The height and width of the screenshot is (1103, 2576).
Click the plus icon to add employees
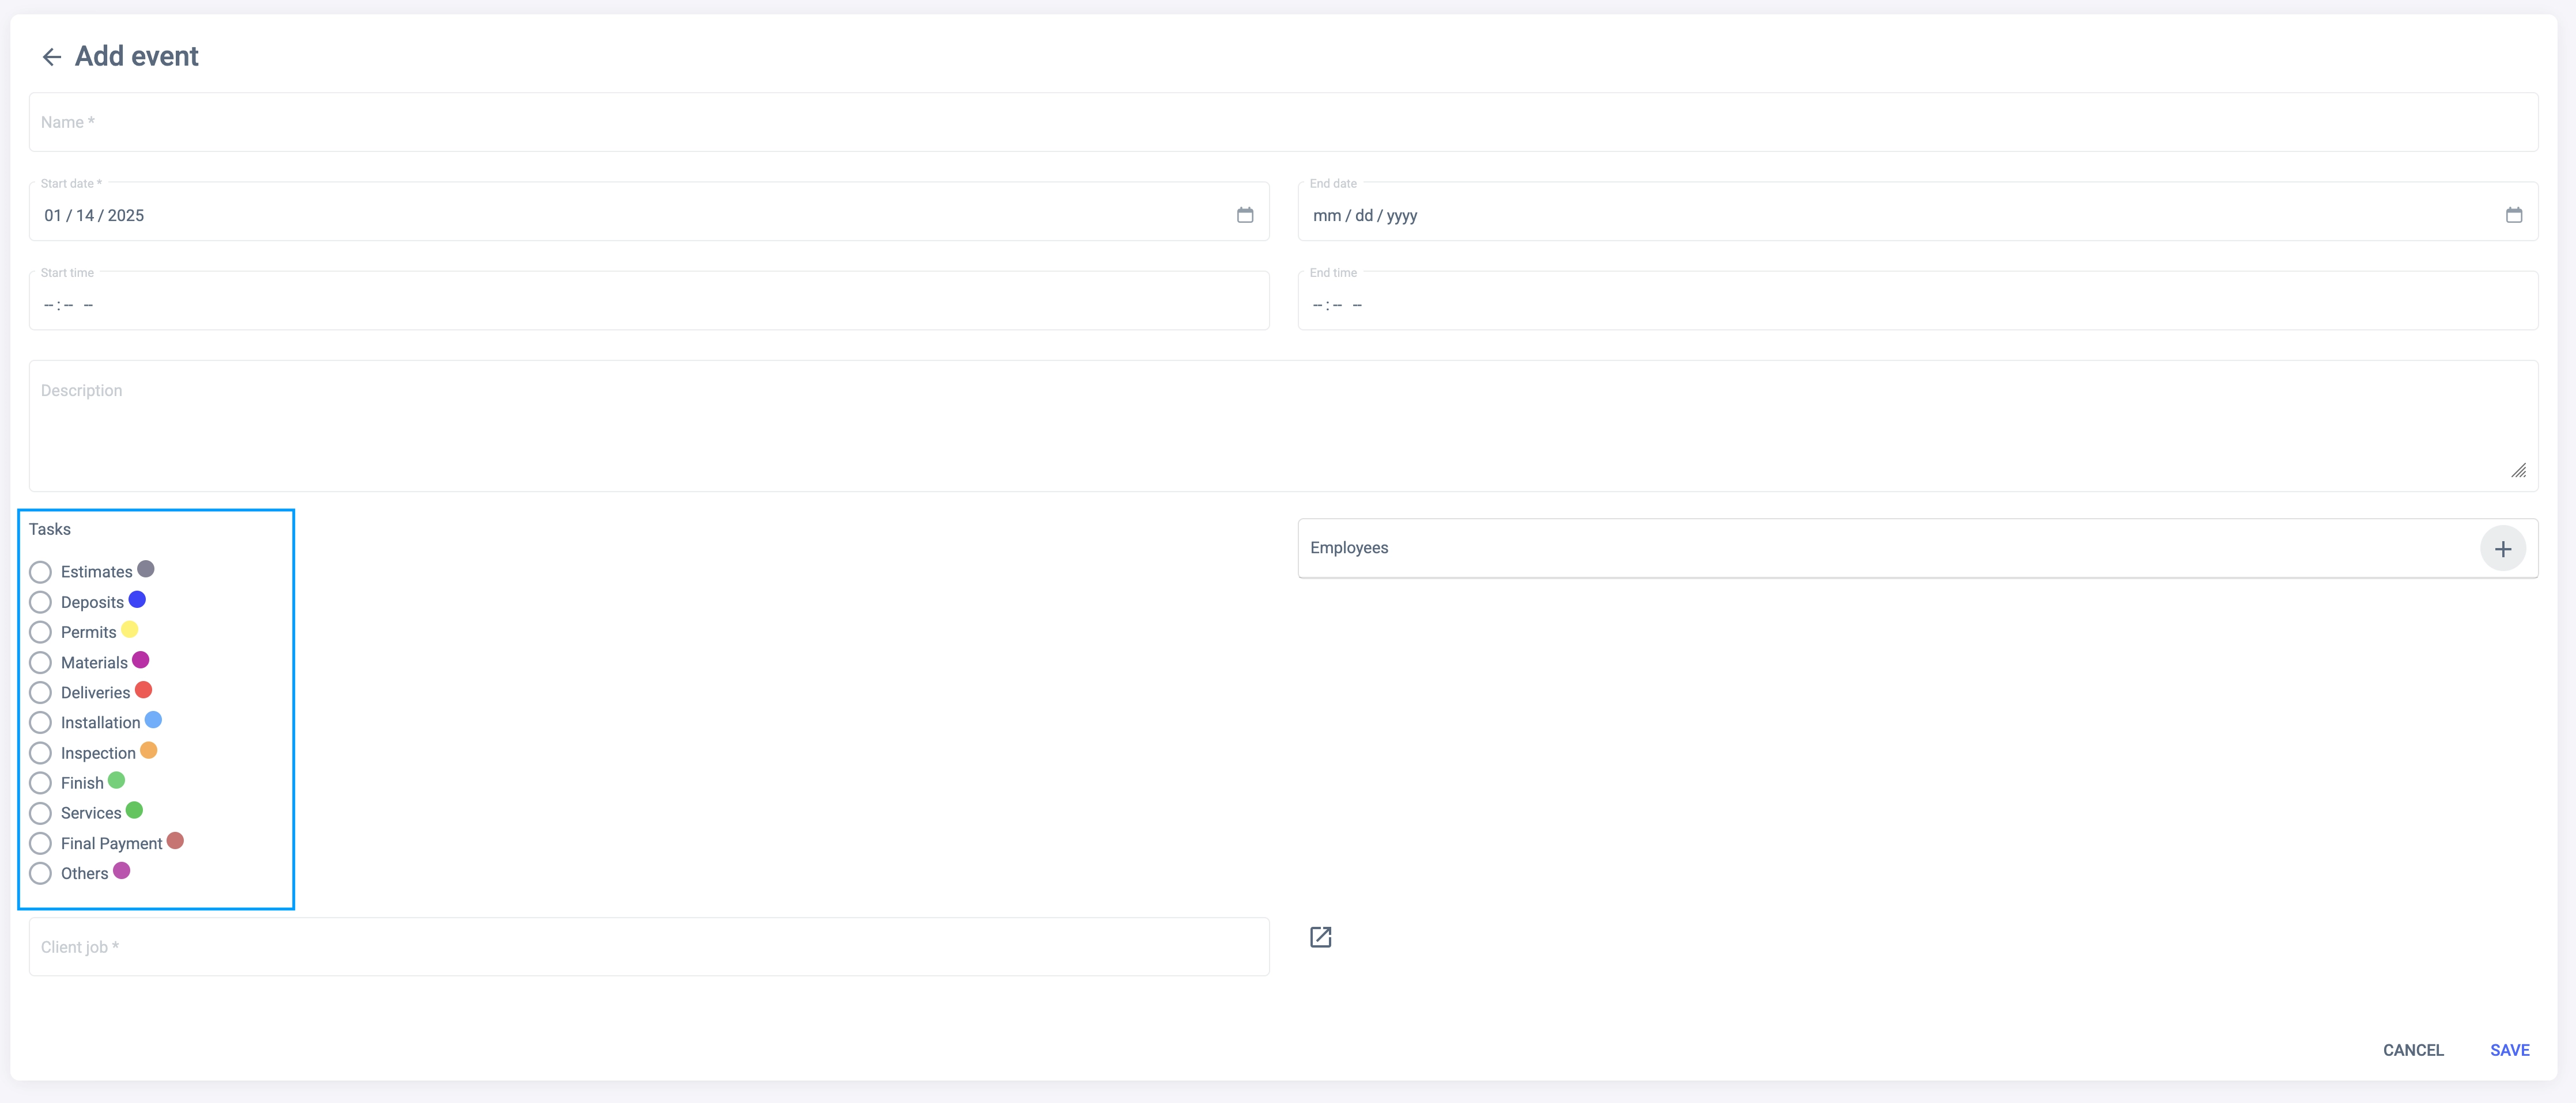(x=2502, y=549)
